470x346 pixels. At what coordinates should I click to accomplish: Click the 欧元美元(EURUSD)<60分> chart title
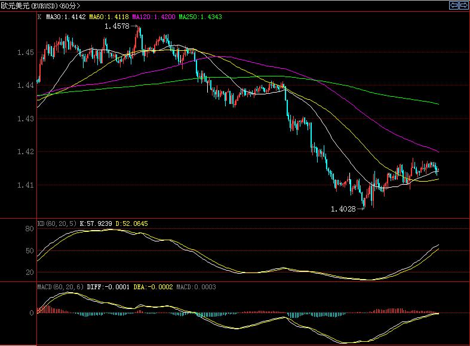[41, 6]
